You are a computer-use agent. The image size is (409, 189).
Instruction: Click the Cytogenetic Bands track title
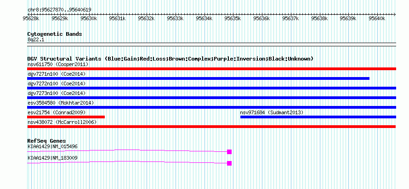(x=55, y=34)
